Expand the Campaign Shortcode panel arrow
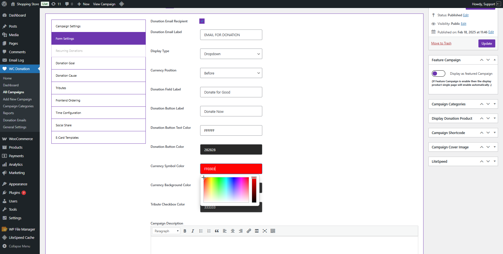This screenshot has width=503, height=254. (x=494, y=133)
